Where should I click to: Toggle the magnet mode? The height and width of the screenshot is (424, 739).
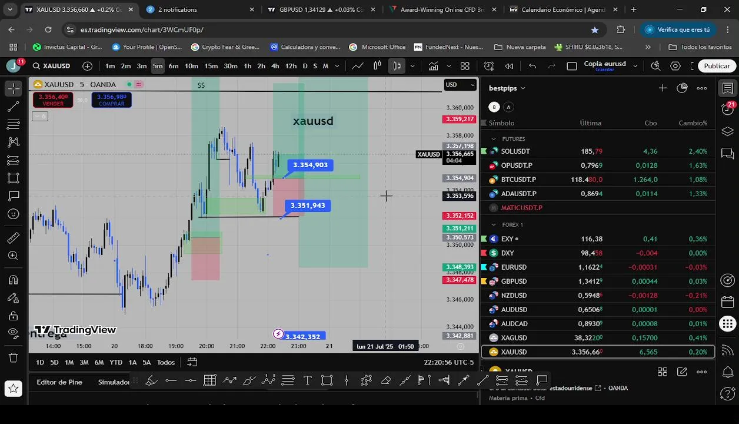[x=13, y=280]
